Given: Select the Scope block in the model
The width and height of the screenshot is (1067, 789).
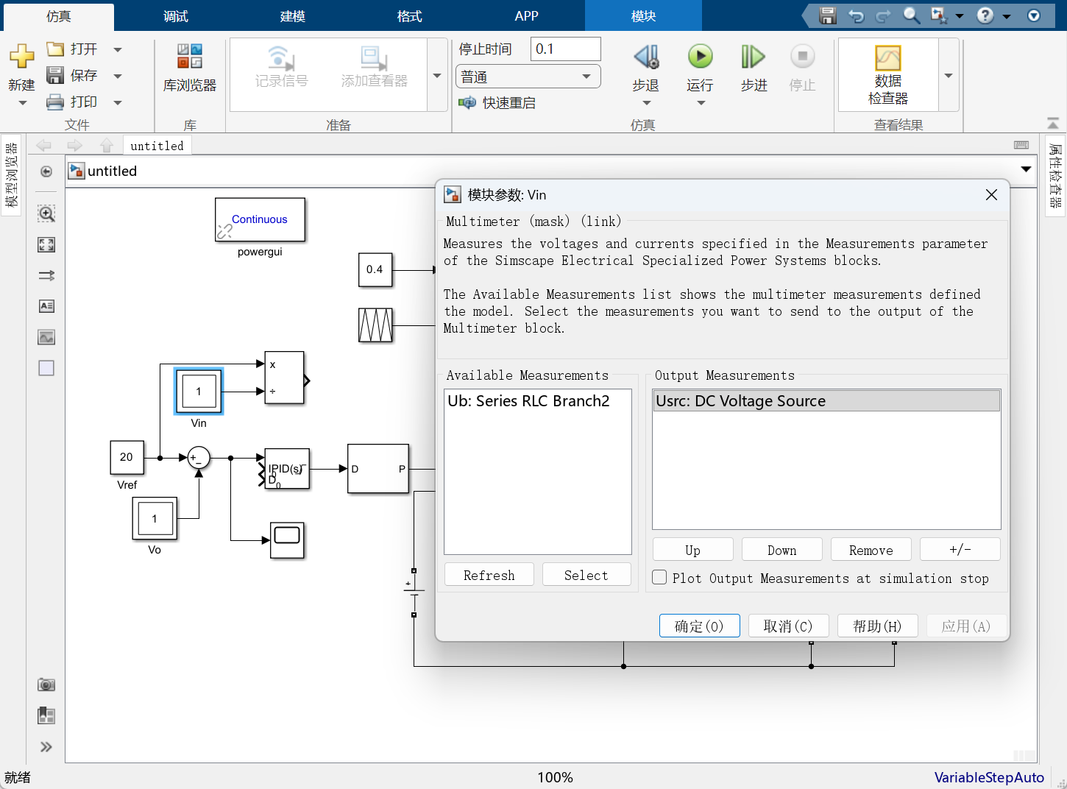Looking at the screenshot, I should 287,540.
